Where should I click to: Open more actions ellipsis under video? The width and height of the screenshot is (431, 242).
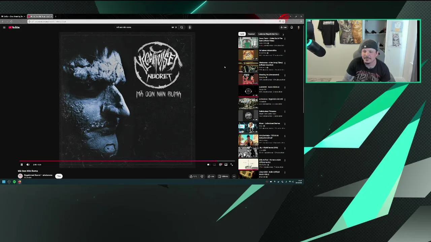[x=234, y=176]
